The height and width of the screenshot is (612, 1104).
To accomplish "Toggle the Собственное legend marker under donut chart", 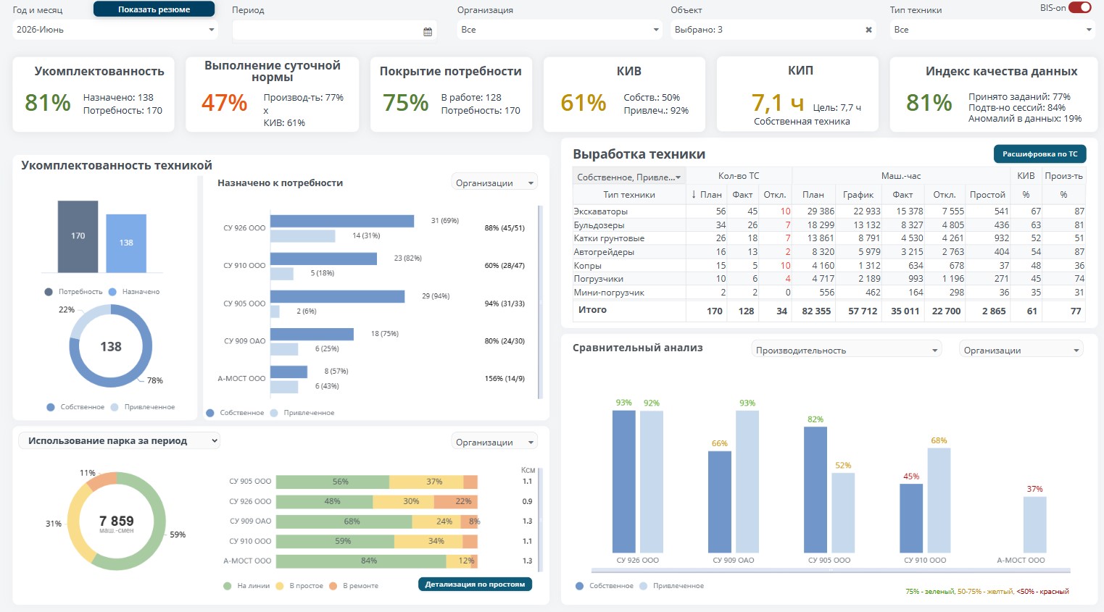I will coord(51,407).
